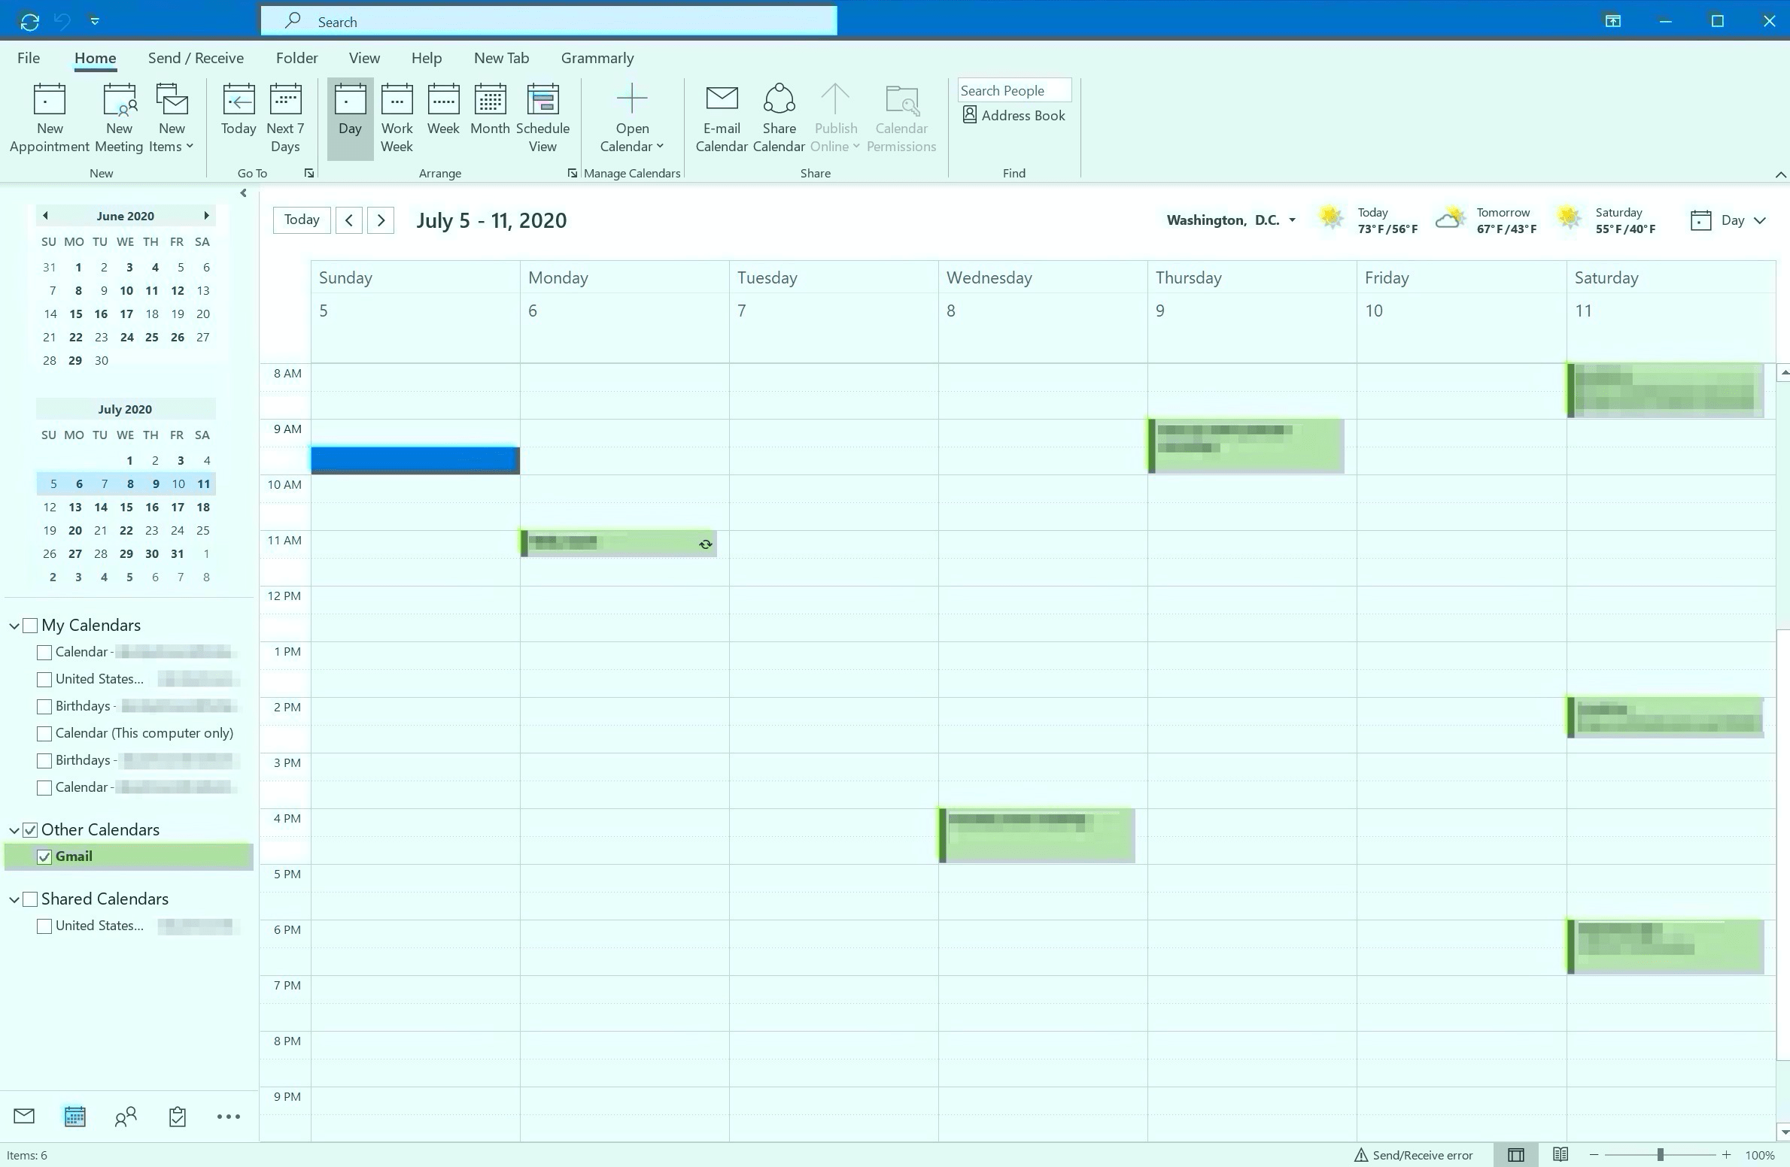Switch to Work Week view

(x=397, y=119)
